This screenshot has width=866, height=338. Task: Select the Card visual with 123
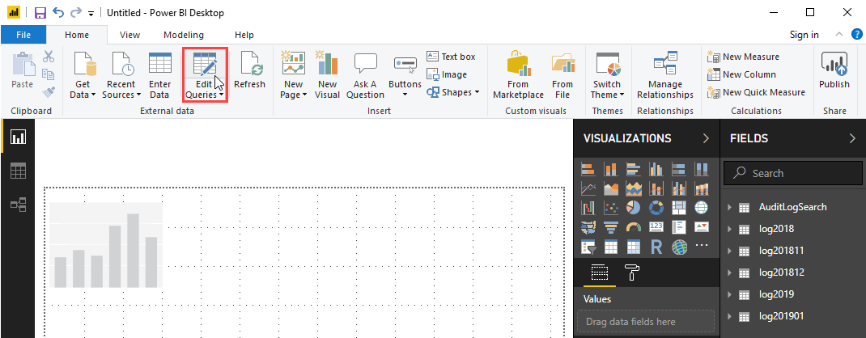(656, 227)
